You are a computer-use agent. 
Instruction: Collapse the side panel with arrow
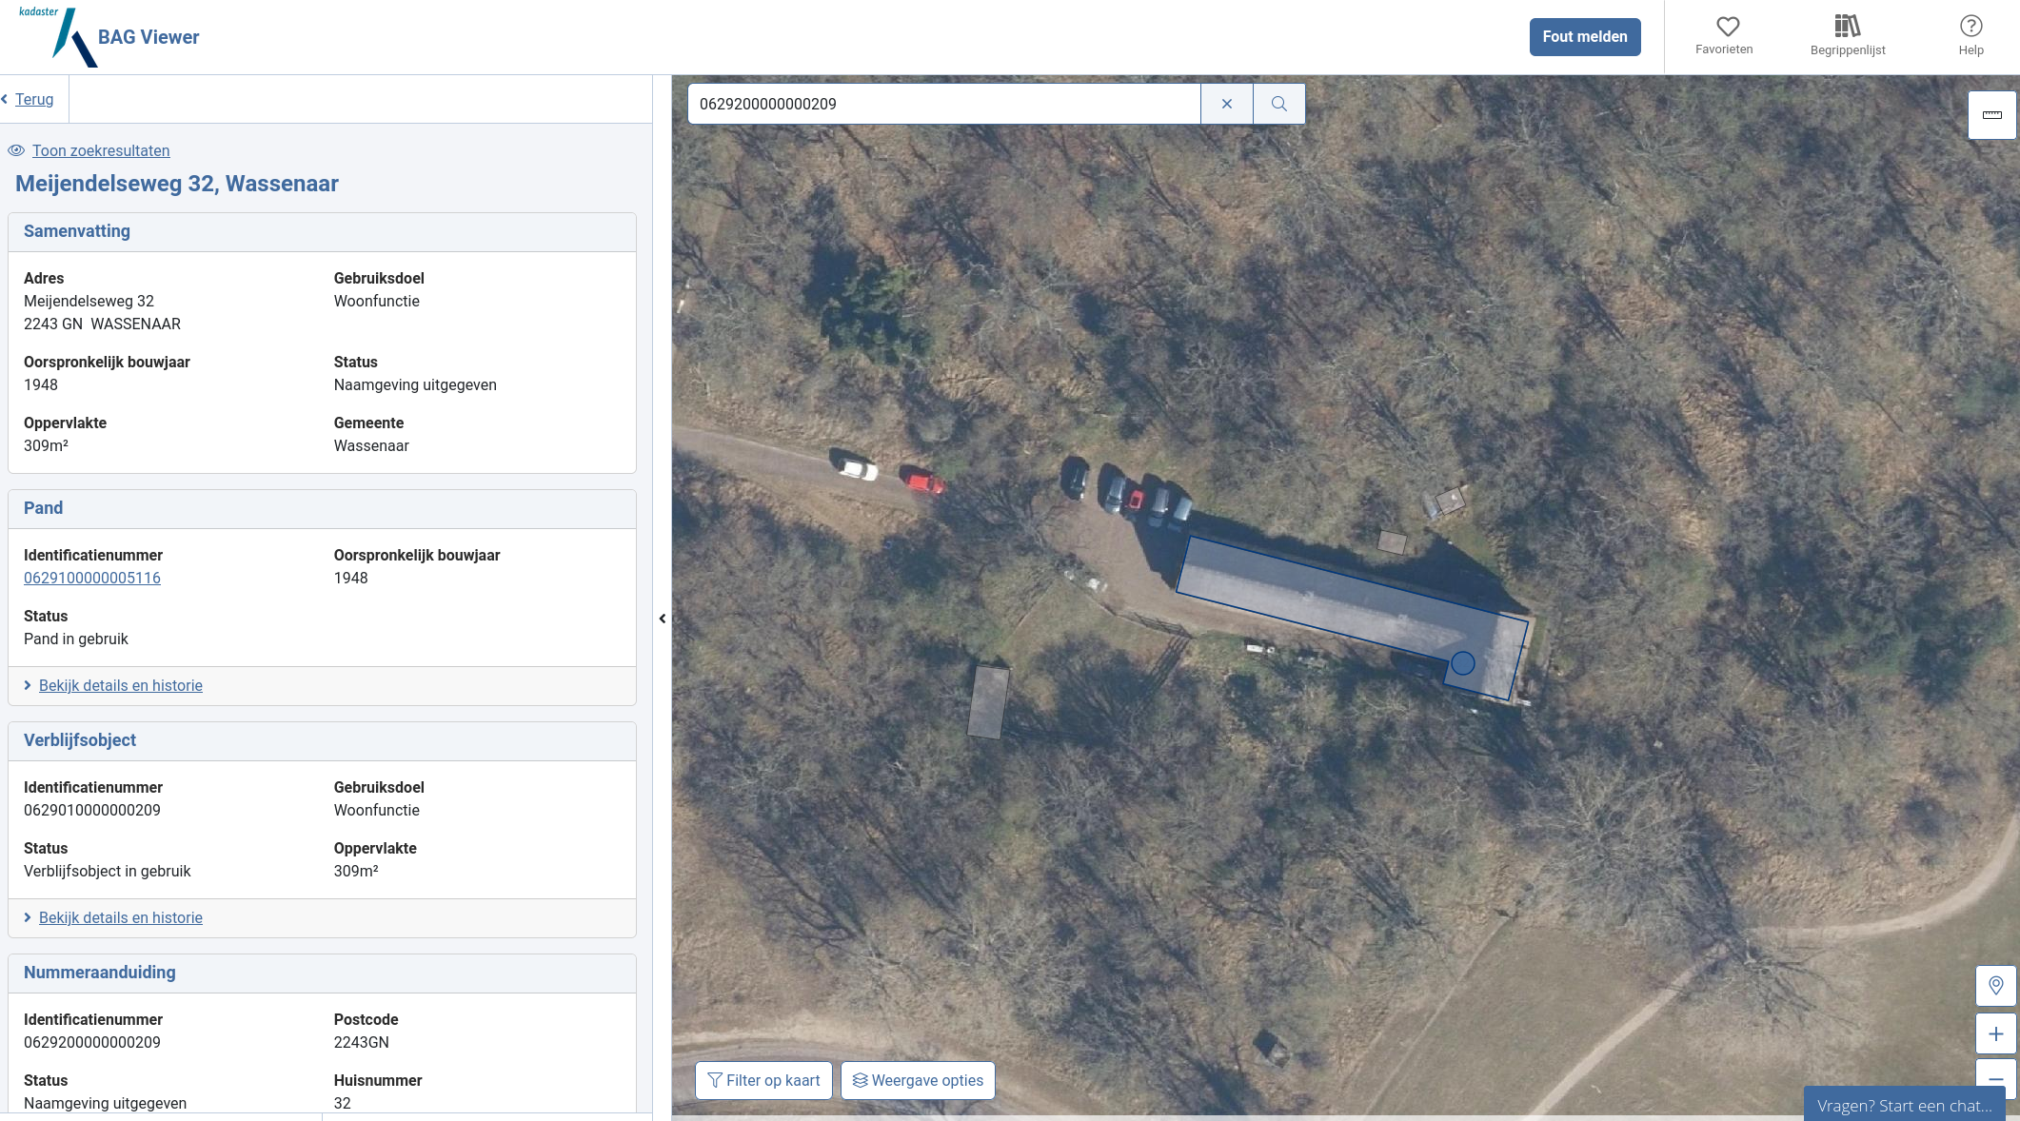pyautogui.click(x=663, y=619)
